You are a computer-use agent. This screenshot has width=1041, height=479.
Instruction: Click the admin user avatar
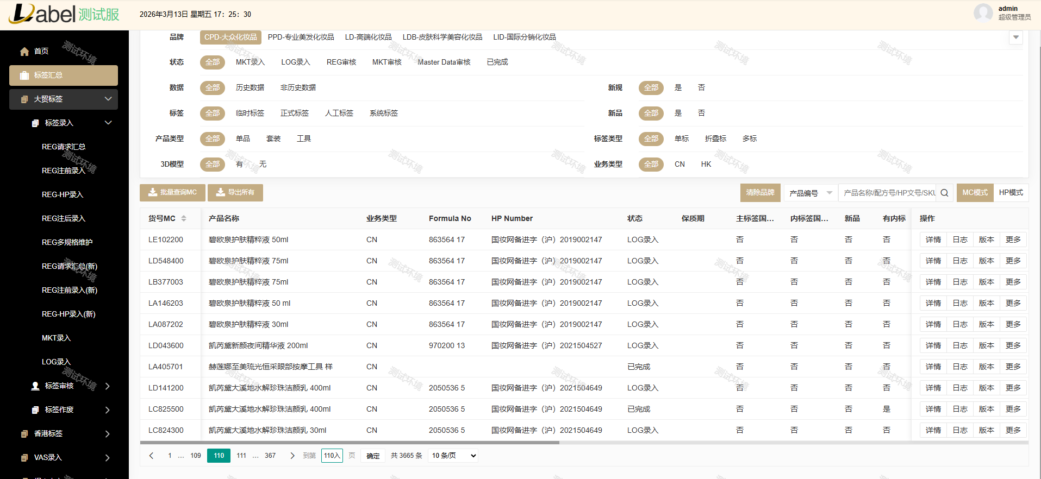(x=983, y=13)
